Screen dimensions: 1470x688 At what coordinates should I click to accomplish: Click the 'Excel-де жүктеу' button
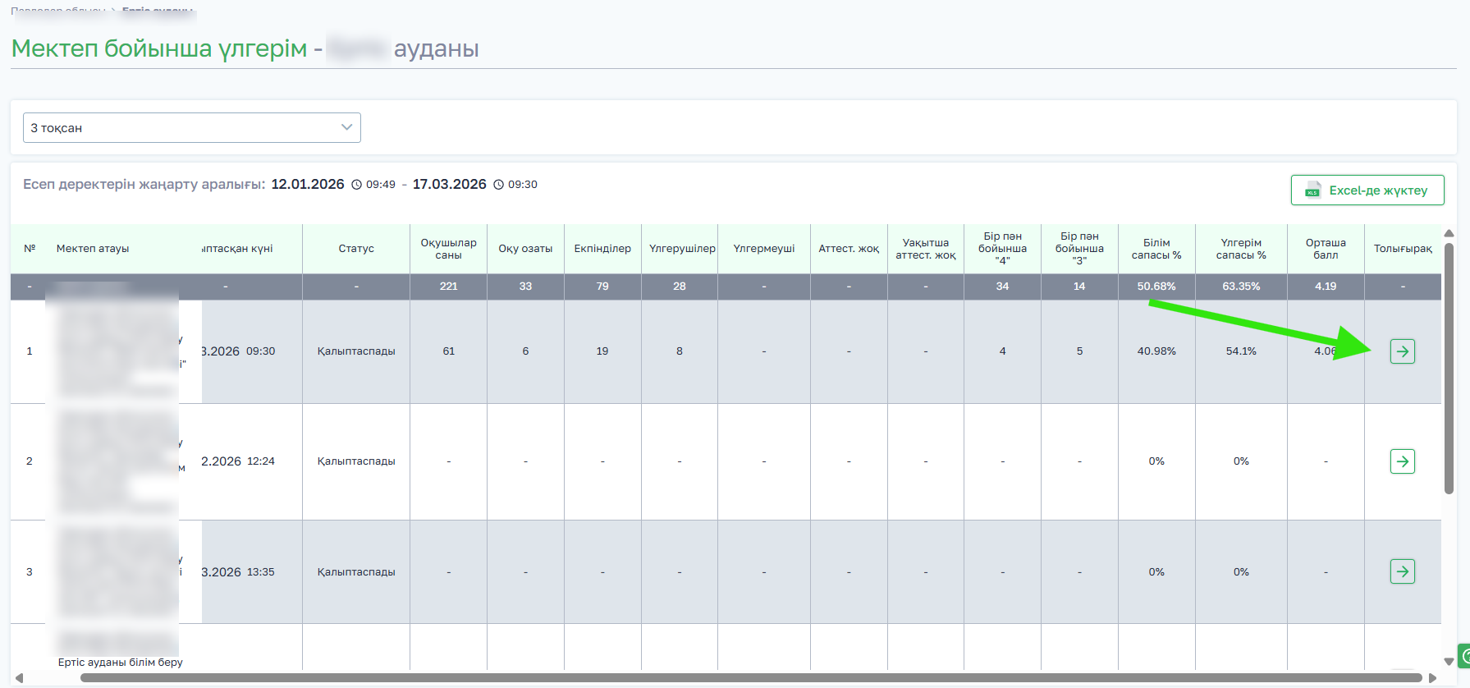click(1367, 190)
